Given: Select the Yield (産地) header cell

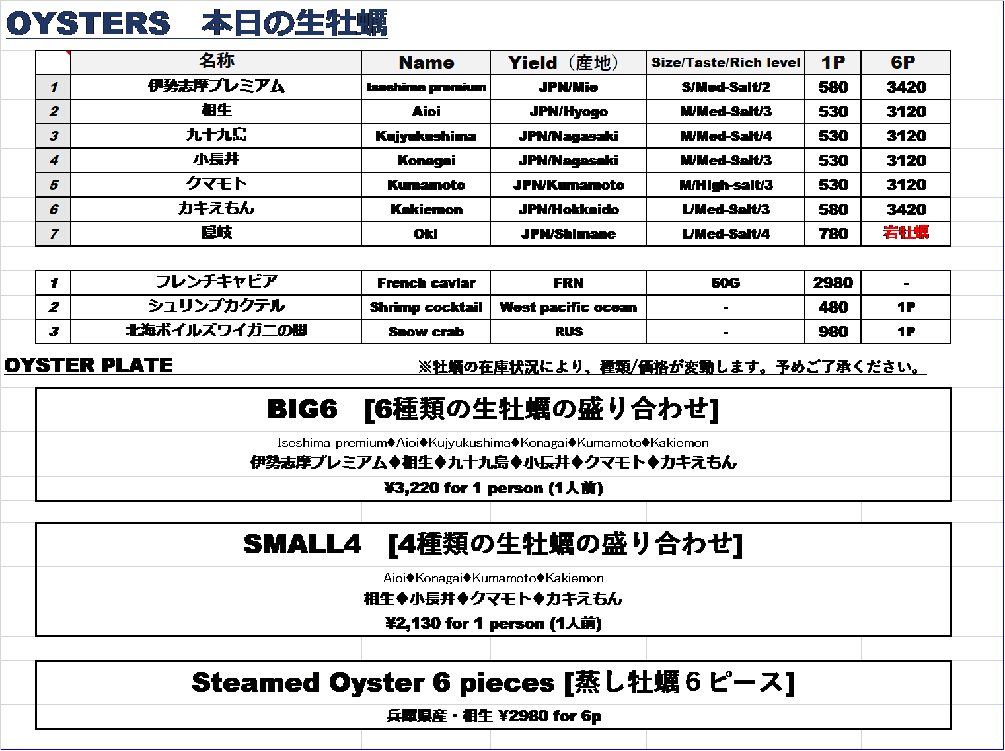Looking at the screenshot, I should [x=568, y=62].
